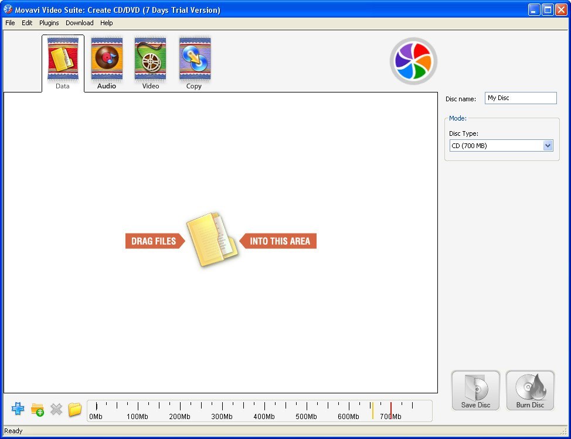Open the Plugins menu
This screenshot has width=571, height=439.
click(49, 23)
